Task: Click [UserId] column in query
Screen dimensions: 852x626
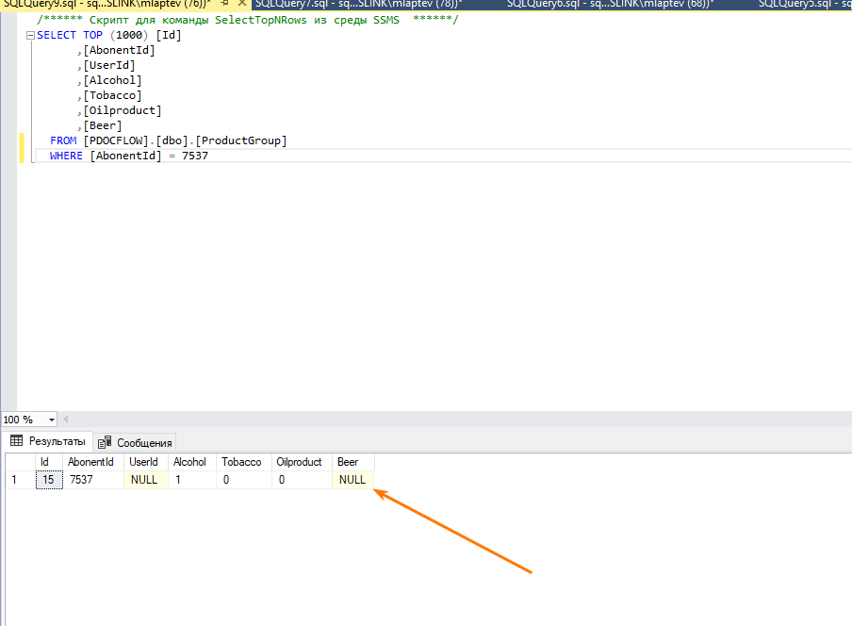Action: (109, 65)
